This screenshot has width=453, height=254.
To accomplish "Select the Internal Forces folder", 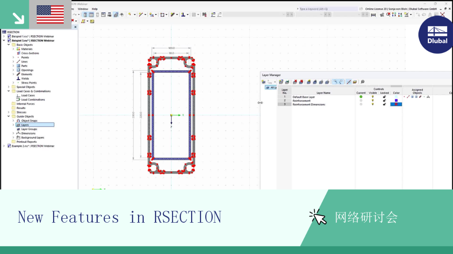I will [x=25, y=104].
